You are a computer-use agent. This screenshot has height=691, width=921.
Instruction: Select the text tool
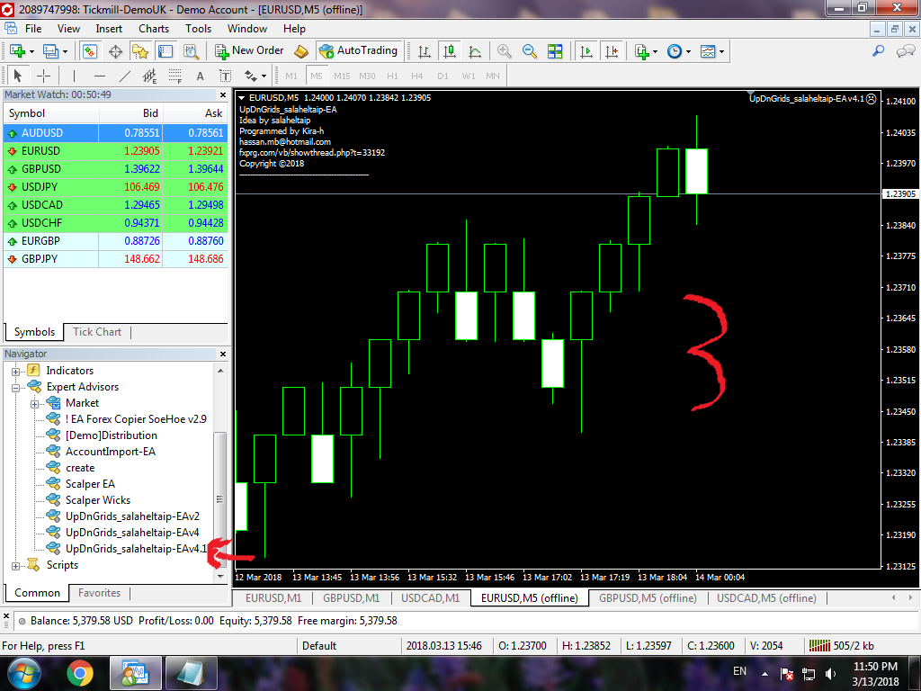(x=201, y=76)
